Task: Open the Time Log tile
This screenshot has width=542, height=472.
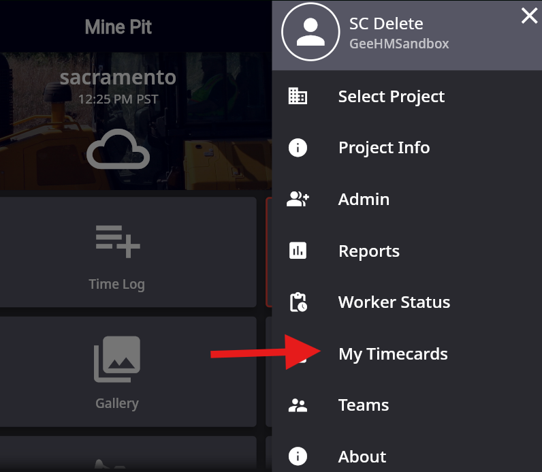Action: pyautogui.click(x=117, y=253)
